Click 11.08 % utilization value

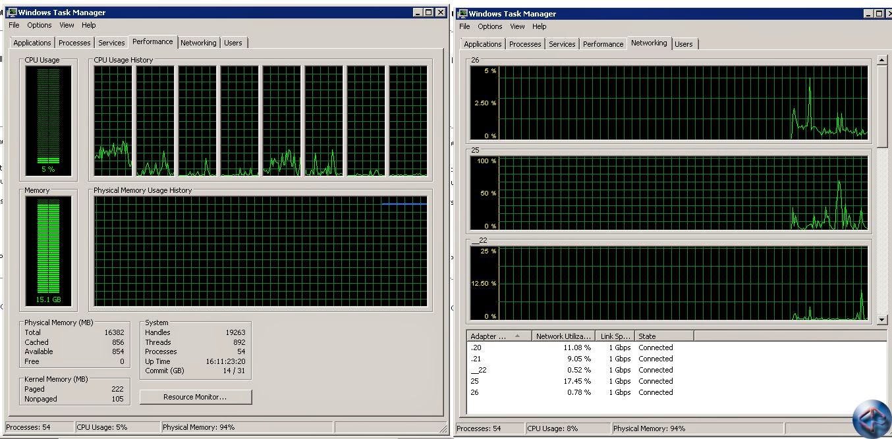pyautogui.click(x=576, y=348)
